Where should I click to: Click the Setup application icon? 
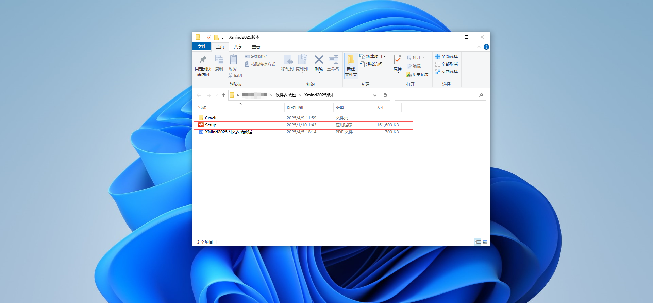201,125
